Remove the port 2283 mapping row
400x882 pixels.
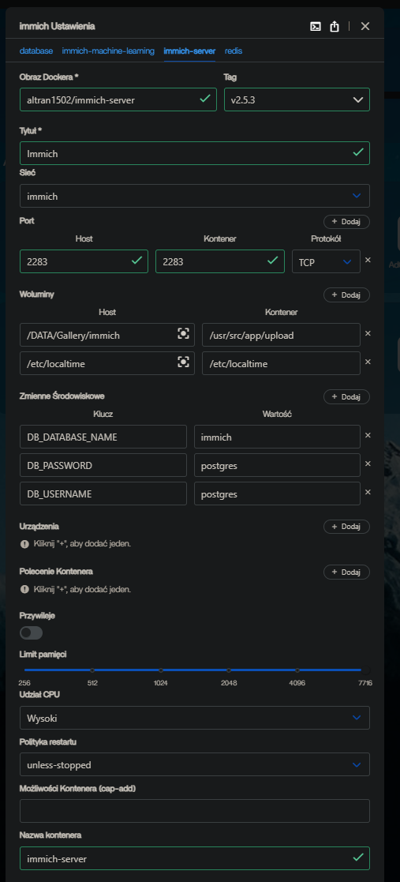tap(368, 260)
